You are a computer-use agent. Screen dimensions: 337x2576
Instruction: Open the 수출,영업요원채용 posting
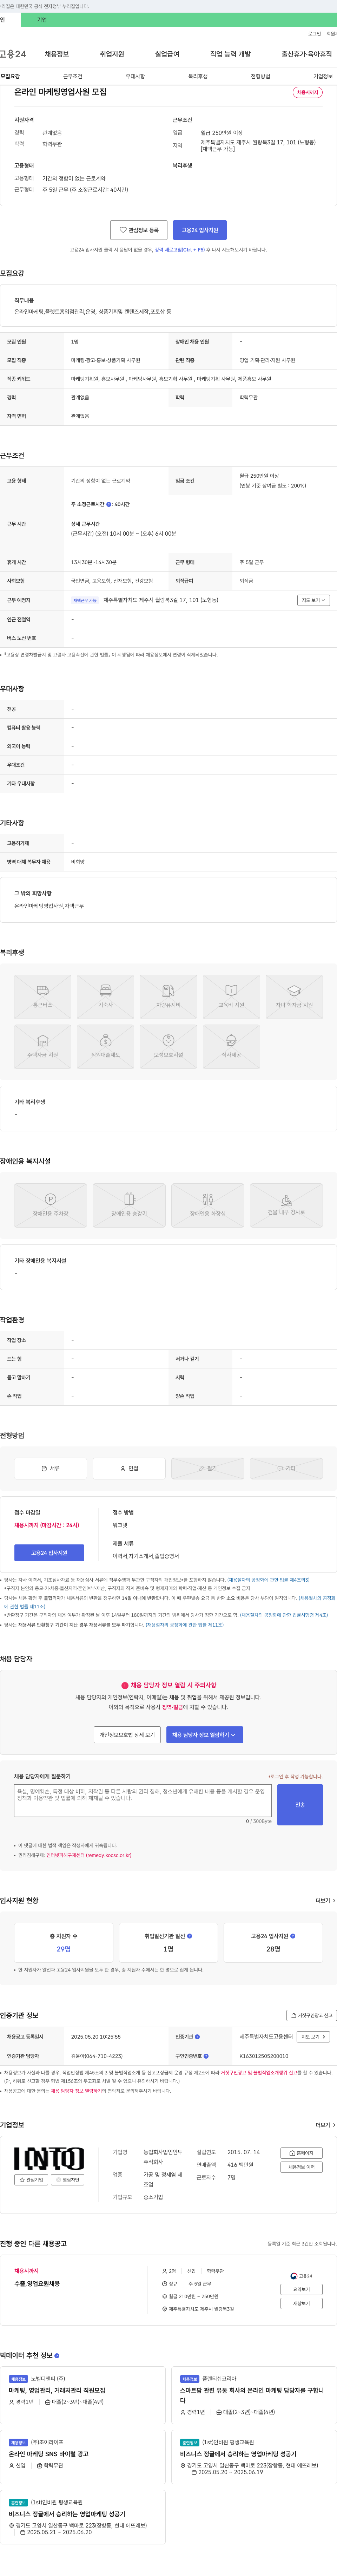[x=37, y=2284]
